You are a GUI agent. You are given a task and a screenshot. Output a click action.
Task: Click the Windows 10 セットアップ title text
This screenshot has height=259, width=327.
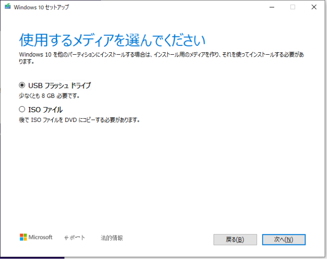(x=41, y=7)
